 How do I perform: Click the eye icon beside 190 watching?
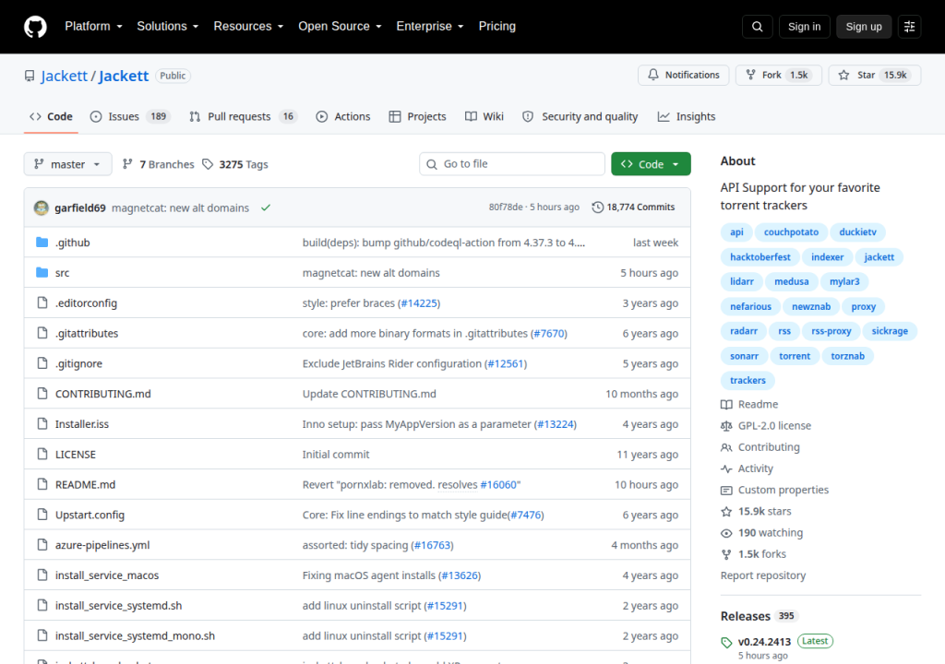726,533
